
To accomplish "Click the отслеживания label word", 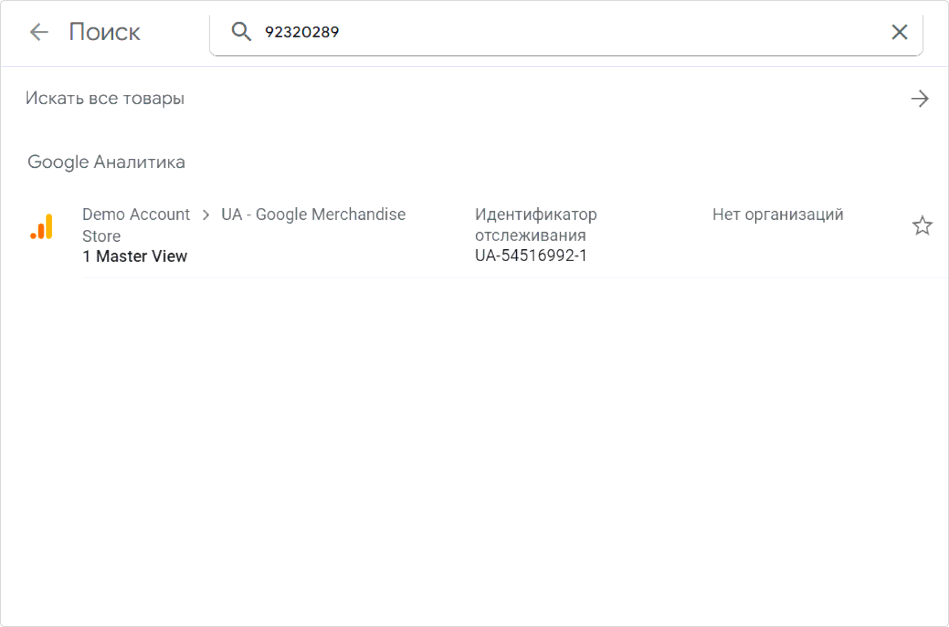I will click(x=530, y=236).
